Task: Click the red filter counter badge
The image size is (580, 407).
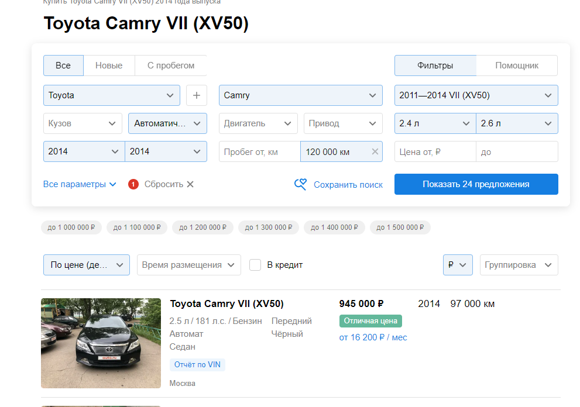Action: [133, 184]
